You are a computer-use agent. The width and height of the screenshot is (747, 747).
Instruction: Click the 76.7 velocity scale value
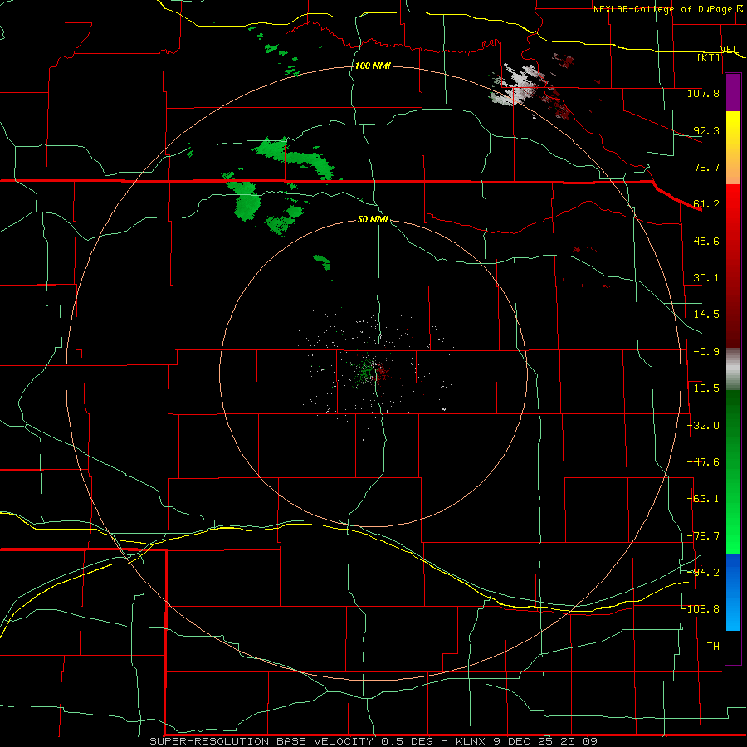click(x=706, y=167)
